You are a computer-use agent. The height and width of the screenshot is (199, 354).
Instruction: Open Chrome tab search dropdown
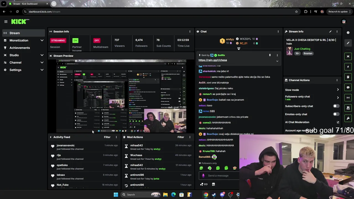[x=4, y=4]
